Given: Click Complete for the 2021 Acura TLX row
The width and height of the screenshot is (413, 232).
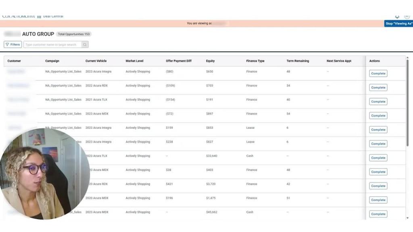Looking at the screenshot, I should (x=378, y=101).
